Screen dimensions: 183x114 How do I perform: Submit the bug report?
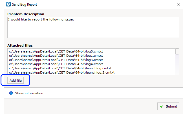(x=168, y=106)
